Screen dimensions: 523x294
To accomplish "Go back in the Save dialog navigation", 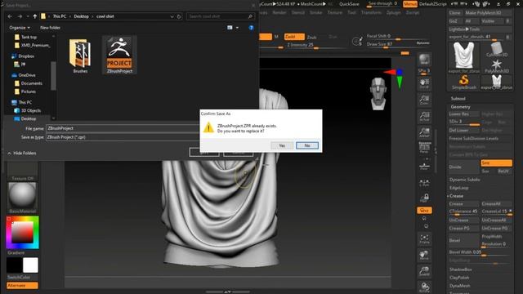I will point(10,16).
